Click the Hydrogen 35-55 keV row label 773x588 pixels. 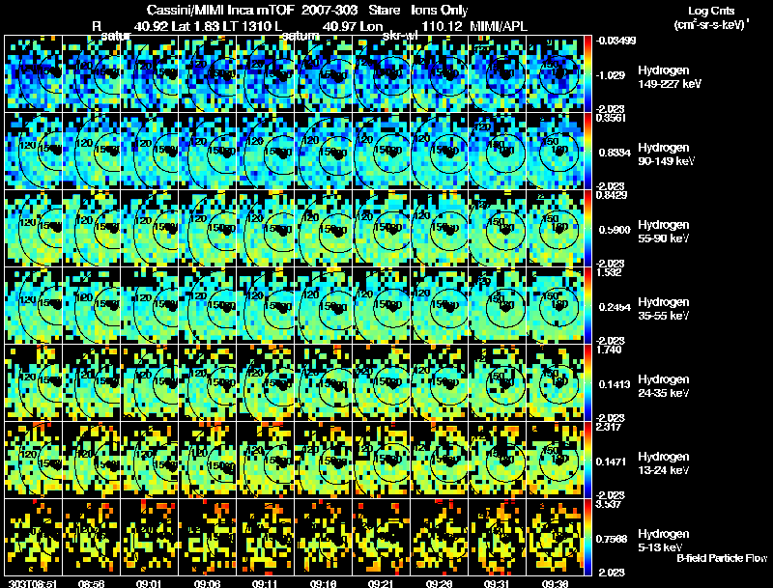(664, 309)
